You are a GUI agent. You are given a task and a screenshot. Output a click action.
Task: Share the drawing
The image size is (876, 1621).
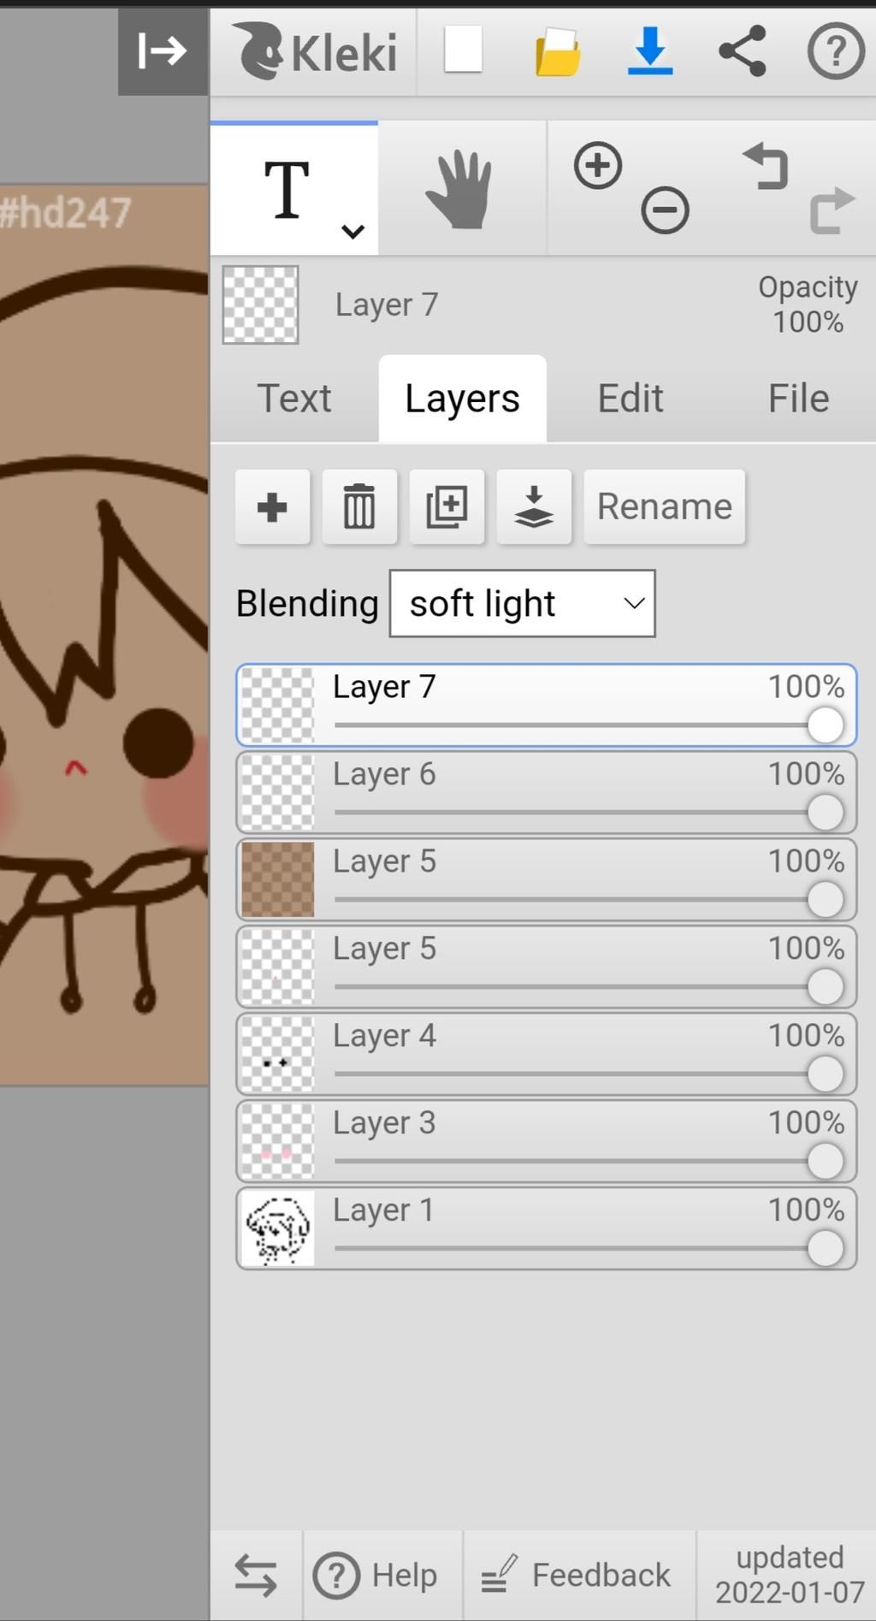click(x=742, y=51)
